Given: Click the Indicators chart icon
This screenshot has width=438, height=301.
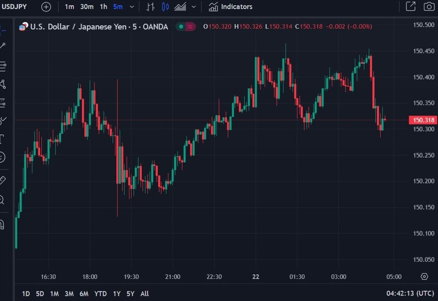Looking at the screenshot, I should point(213,7).
